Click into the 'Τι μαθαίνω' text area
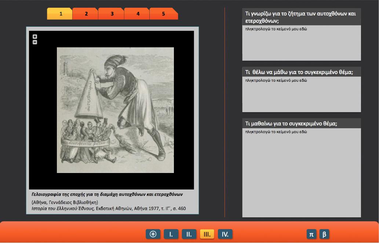The image size is (379, 243). point(302,173)
